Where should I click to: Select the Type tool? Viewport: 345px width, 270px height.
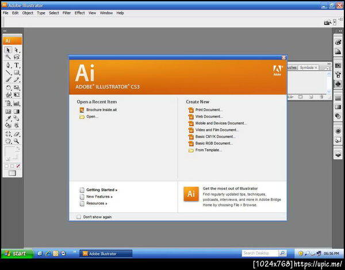(x=17, y=65)
